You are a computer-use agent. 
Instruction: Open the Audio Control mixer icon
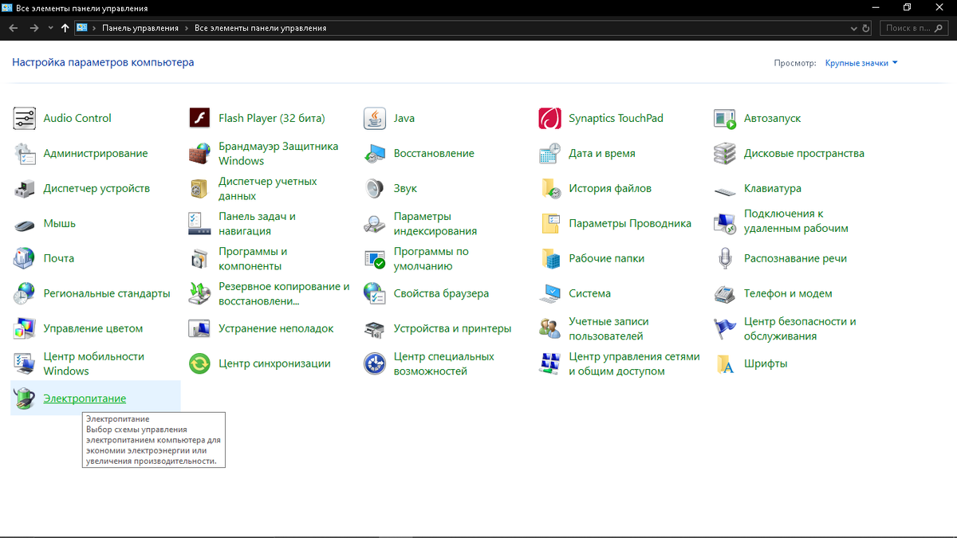point(25,118)
